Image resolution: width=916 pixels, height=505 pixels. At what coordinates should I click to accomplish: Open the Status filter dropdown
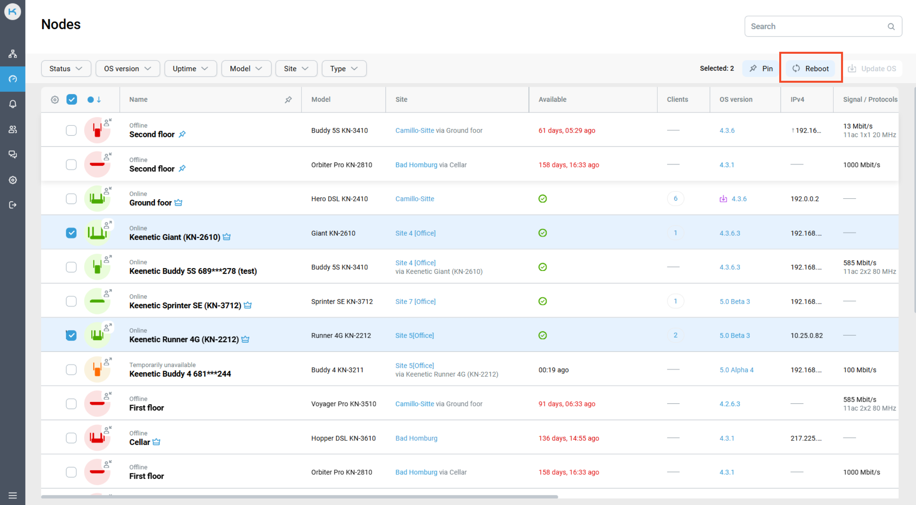coord(66,68)
